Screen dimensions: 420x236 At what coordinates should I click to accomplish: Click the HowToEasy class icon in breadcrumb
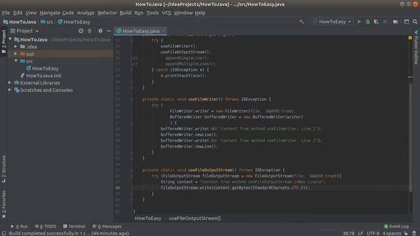click(60, 22)
